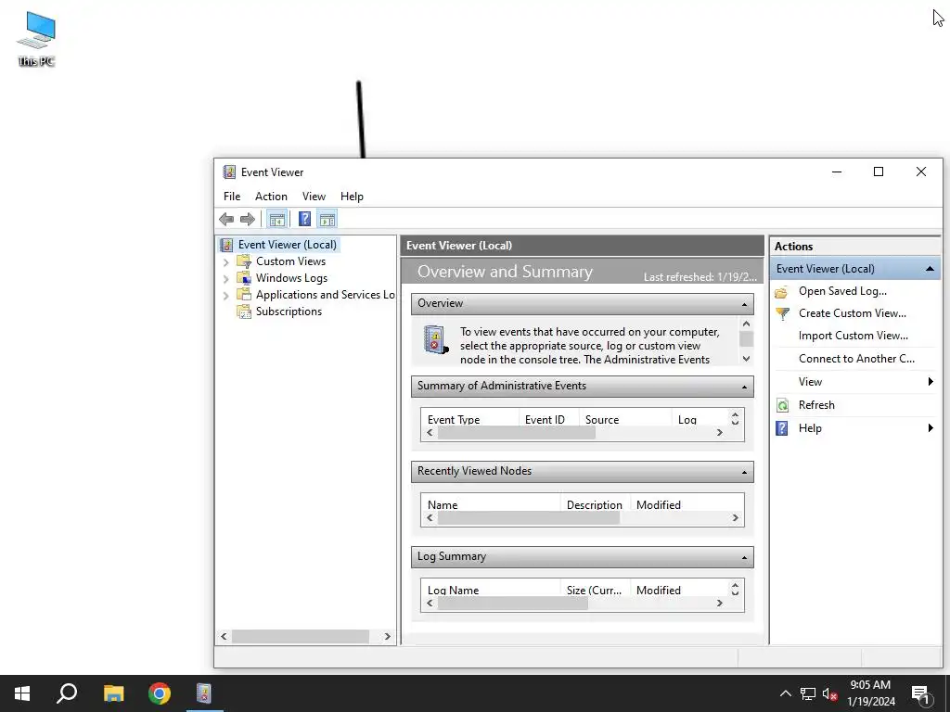This screenshot has height=712, width=950.
Task: Click up-down spinner in Log Summary list
Action: coord(735,589)
